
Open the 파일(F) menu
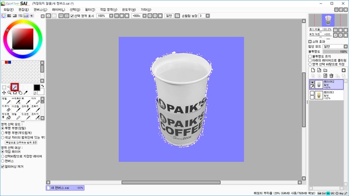pos(8,9)
